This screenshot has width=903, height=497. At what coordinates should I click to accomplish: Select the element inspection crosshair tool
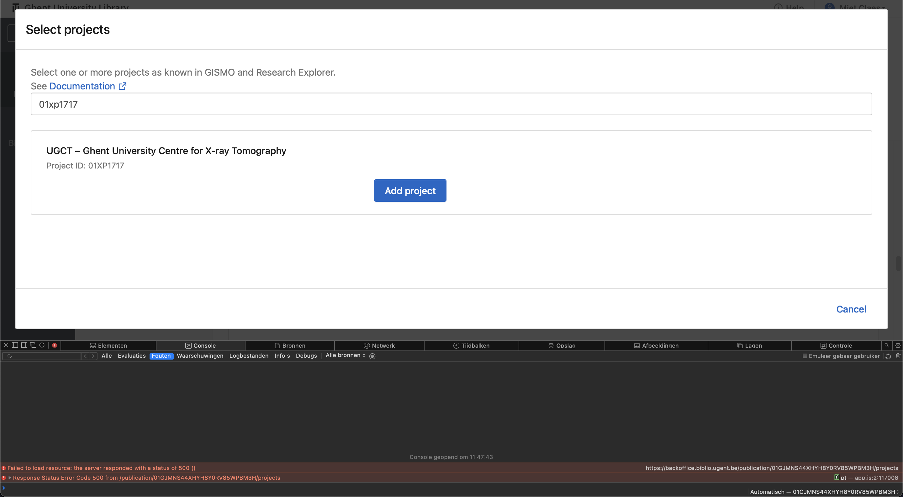pyautogui.click(x=42, y=345)
